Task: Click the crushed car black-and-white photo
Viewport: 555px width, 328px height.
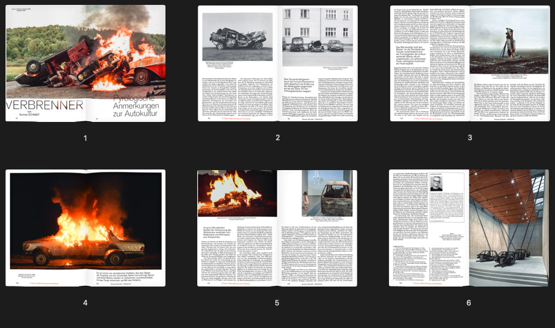Action: click(237, 37)
